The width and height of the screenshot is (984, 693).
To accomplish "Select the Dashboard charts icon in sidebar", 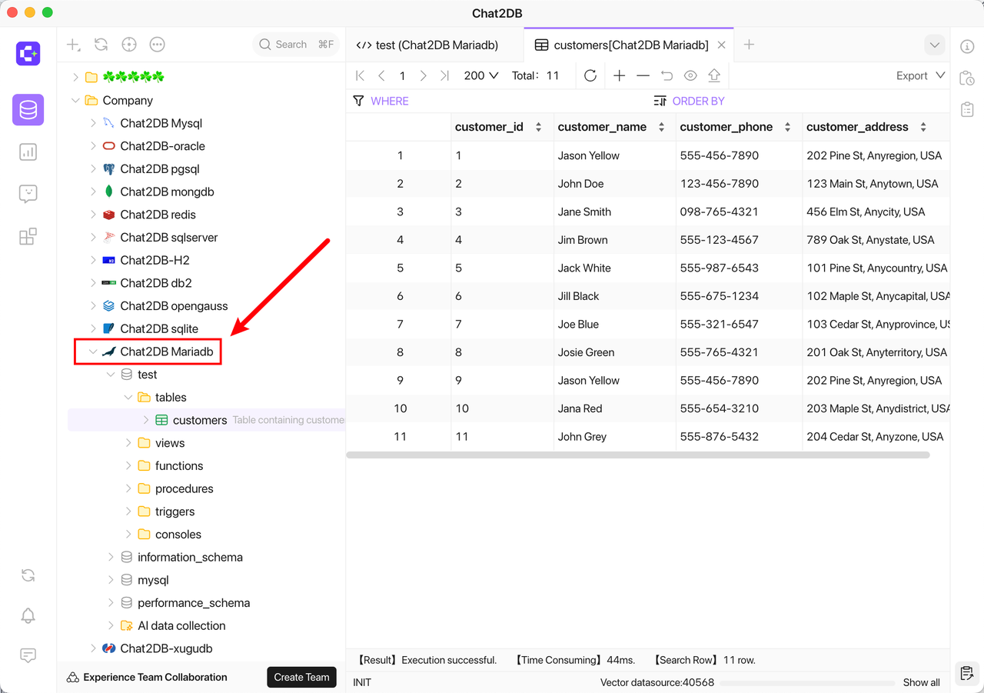I will (x=28, y=152).
